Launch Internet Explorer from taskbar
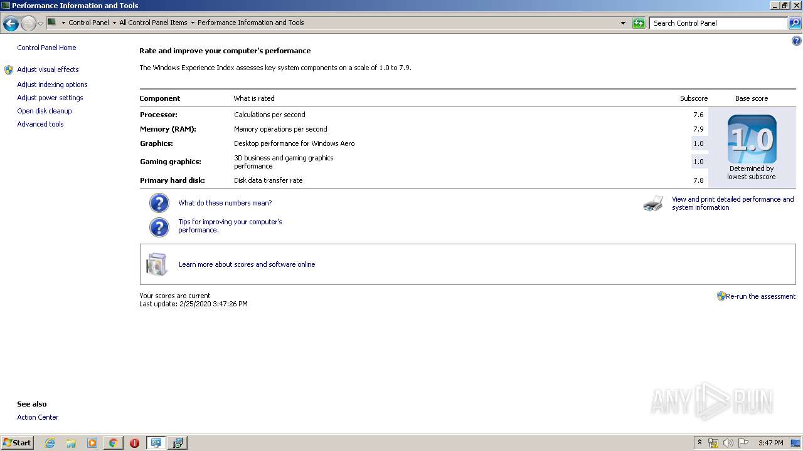Image resolution: width=803 pixels, height=451 pixels. click(x=50, y=443)
